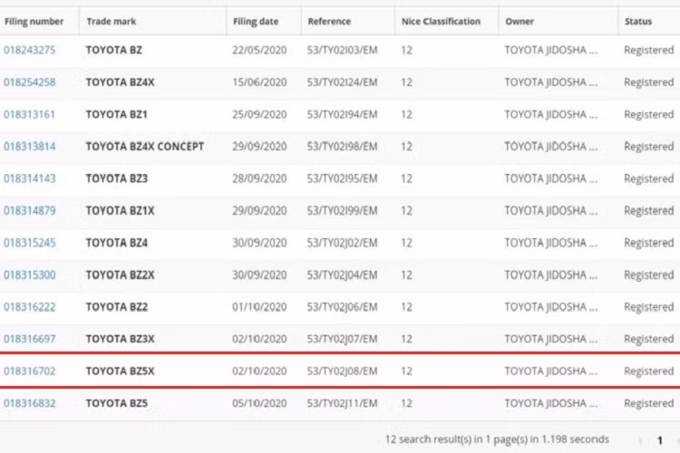Viewport: 680px width, 453px height.
Task: Click filing date 28/09/2020
Action: click(x=259, y=178)
